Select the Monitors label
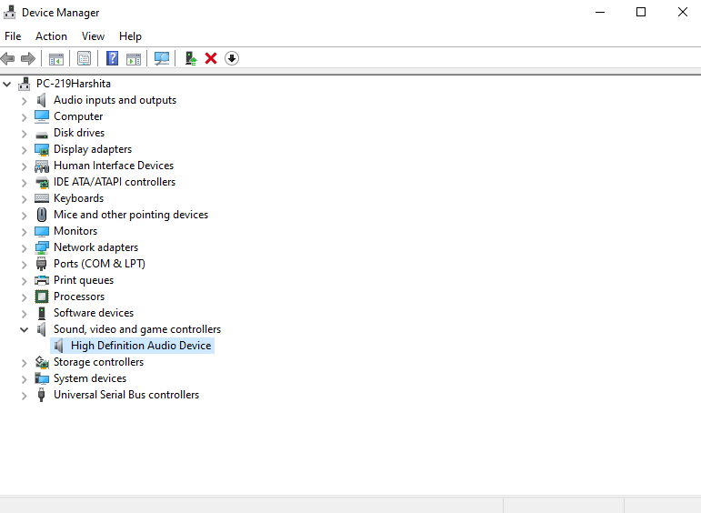The width and height of the screenshot is (701, 513). [x=75, y=231]
